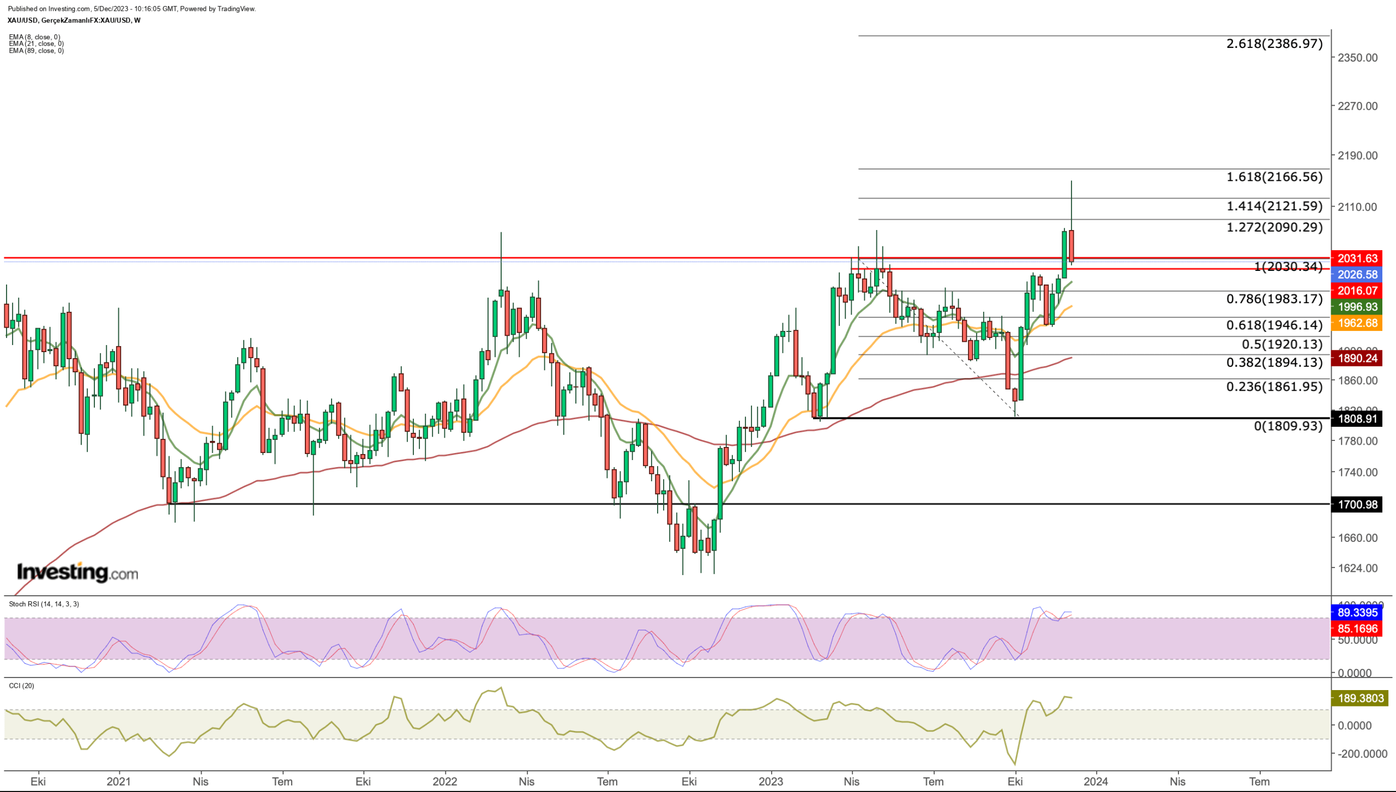Click the dark red 1890.24 EMA tag

click(x=1357, y=358)
